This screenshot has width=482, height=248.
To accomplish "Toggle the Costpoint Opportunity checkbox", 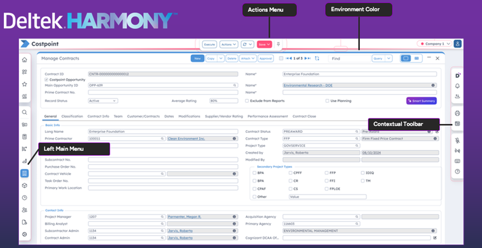I will pyautogui.click(x=46, y=79).
